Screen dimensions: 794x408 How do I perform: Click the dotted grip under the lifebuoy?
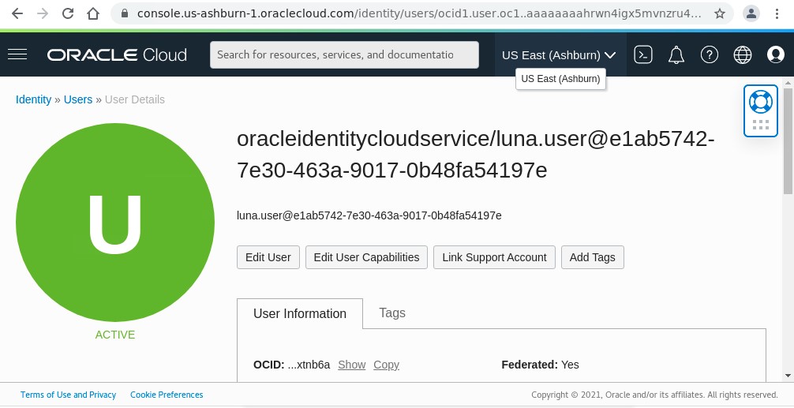coord(761,125)
